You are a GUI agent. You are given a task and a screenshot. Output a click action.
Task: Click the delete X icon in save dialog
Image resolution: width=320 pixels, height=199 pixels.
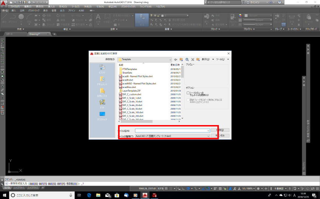tap(192, 60)
